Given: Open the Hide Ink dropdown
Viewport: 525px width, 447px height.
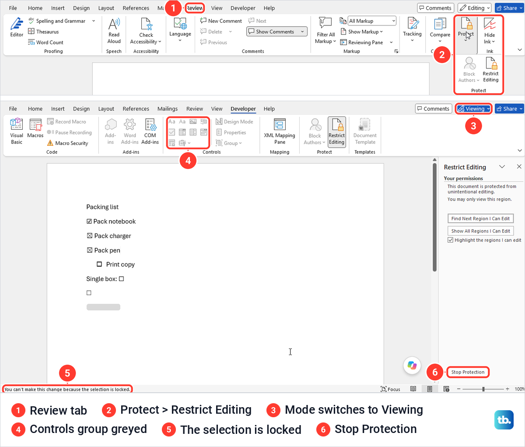Looking at the screenshot, I should tap(490, 31).
